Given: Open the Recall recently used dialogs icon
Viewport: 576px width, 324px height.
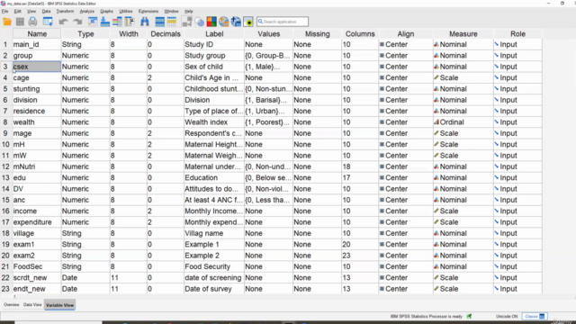Looking at the screenshot, I should 48,22.
